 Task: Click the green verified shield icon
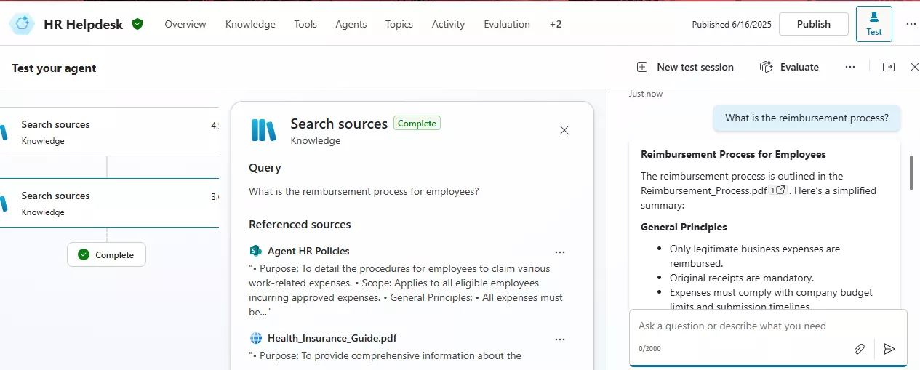[137, 24]
